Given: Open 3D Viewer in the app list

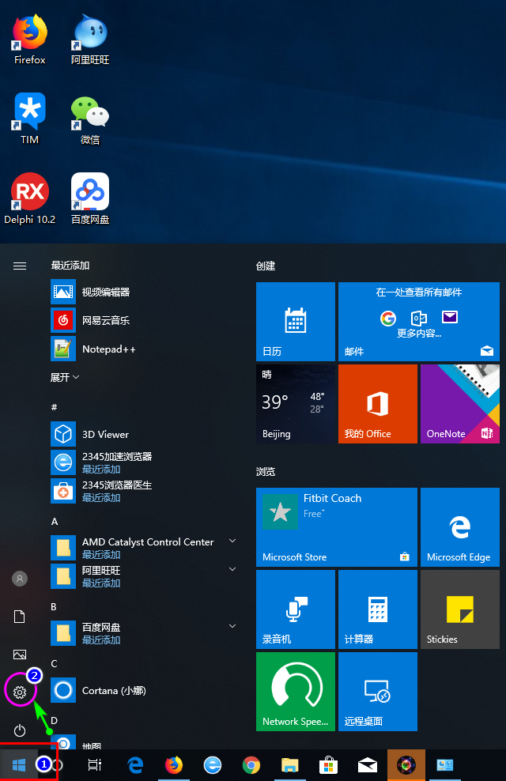Looking at the screenshot, I should 145,434.
